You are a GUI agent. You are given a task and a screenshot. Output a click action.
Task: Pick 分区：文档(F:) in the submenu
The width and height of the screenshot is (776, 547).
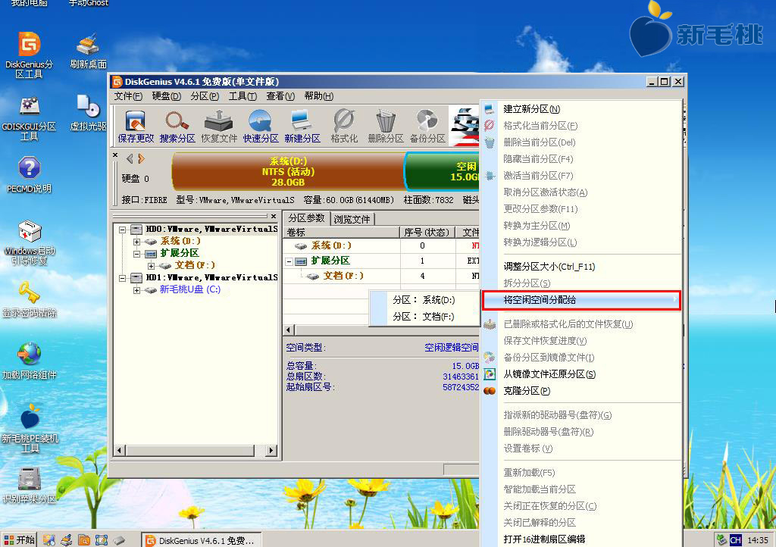pos(424,317)
